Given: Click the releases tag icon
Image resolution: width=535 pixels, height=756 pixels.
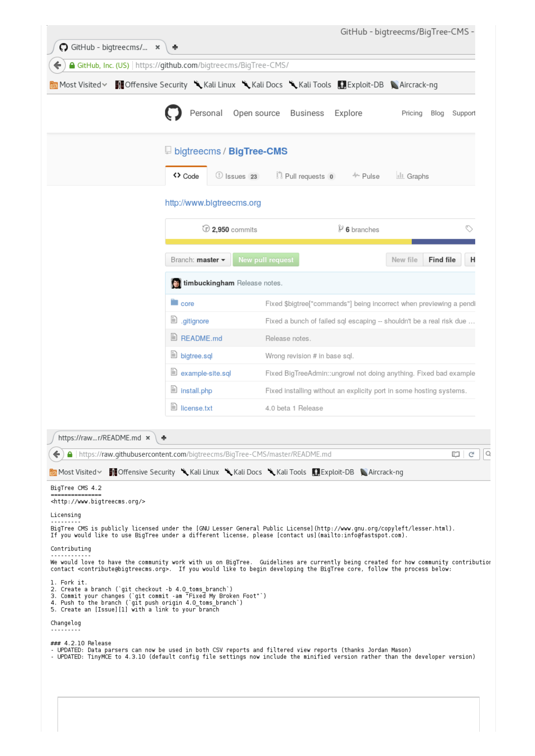Looking at the screenshot, I should [x=469, y=229].
